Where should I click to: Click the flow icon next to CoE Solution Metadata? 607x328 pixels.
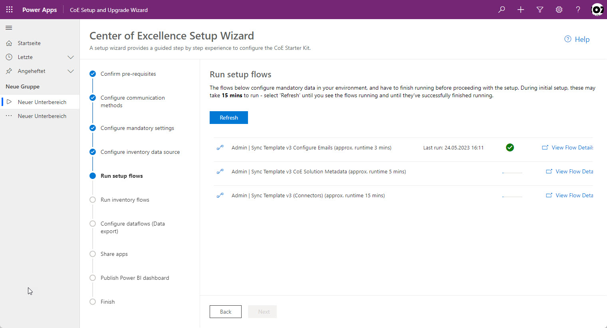220,171
